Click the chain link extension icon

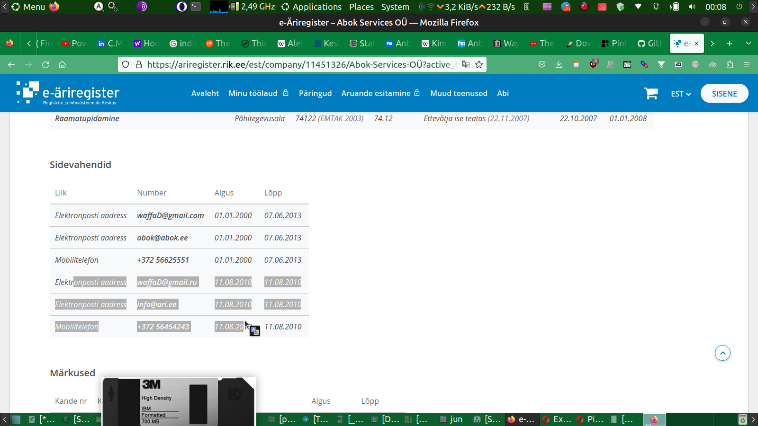coord(644,64)
